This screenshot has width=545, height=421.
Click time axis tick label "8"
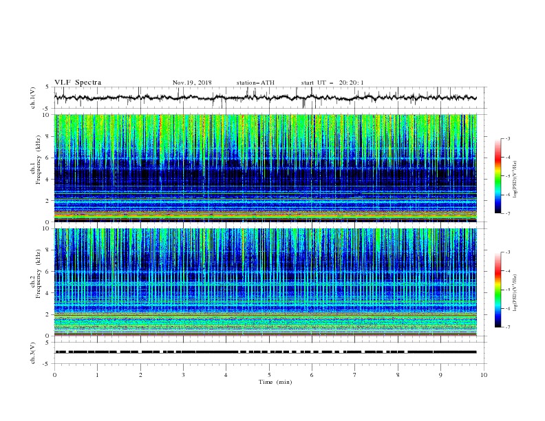coord(398,375)
